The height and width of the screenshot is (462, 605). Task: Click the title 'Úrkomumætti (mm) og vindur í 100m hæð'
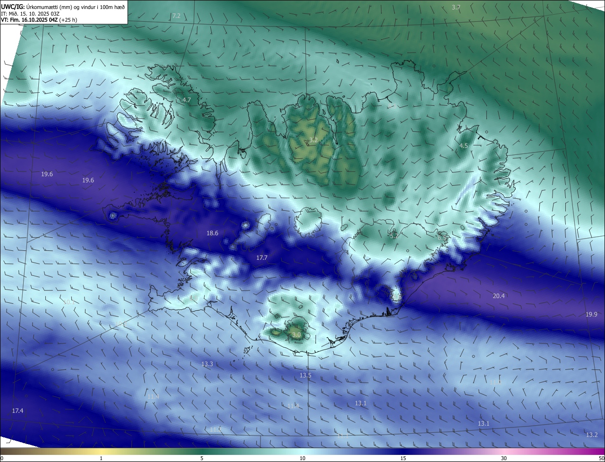(76, 7)
